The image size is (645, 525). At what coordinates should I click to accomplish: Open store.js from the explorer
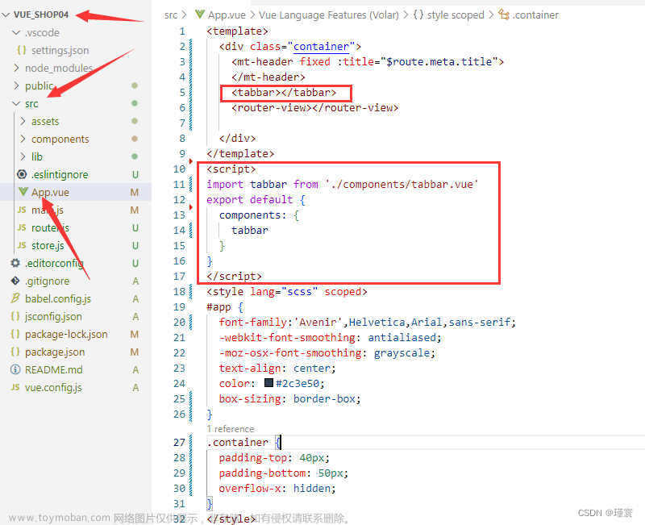[48, 246]
